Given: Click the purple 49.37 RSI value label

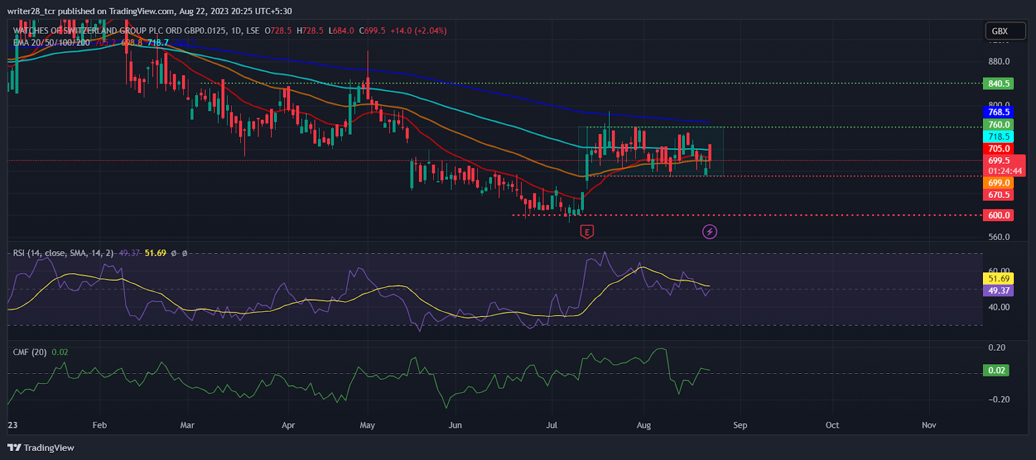Looking at the screenshot, I should [x=998, y=291].
